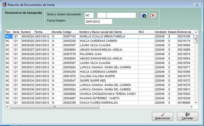Image resolution: width=204 pixels, height=126 pixels.
Task: Click reference 00218854
Action: pyautogui.click(x=184, y=58)
